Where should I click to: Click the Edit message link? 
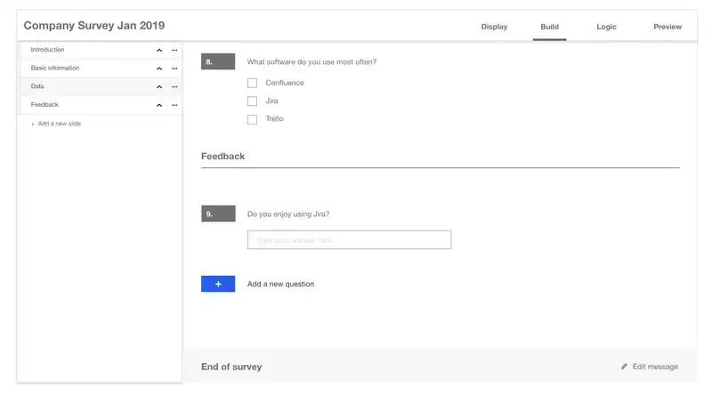pos(655,367)
